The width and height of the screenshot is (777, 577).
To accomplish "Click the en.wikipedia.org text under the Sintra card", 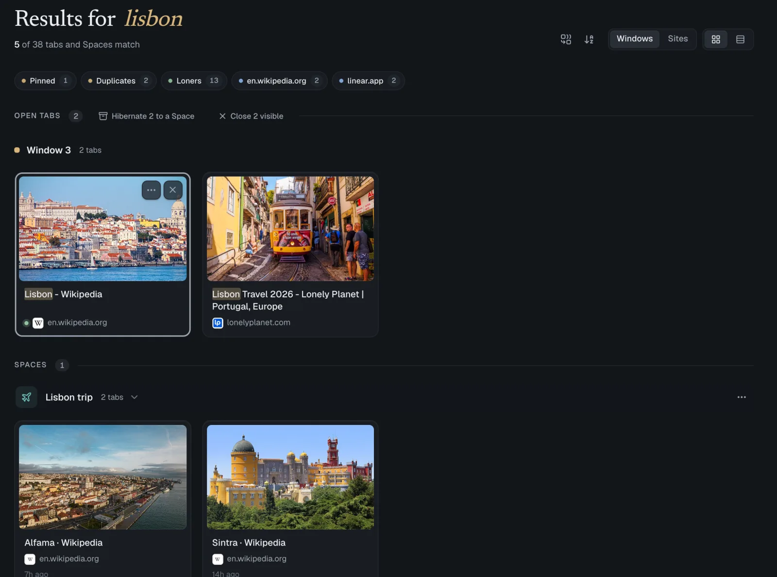I will [256, 559].
